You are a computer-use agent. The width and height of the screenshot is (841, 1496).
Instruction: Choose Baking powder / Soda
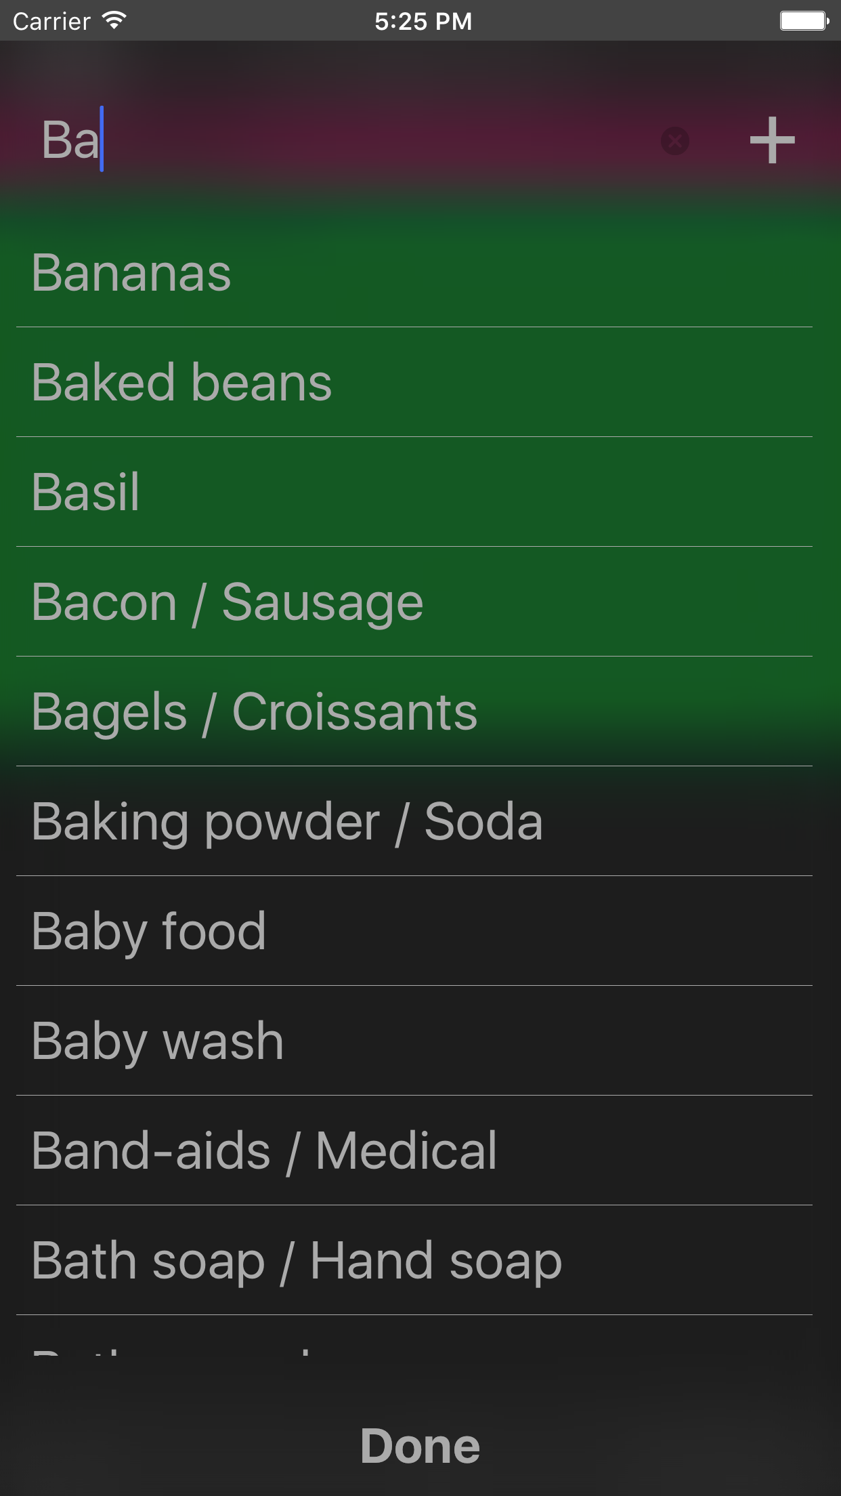coord(286,822)
